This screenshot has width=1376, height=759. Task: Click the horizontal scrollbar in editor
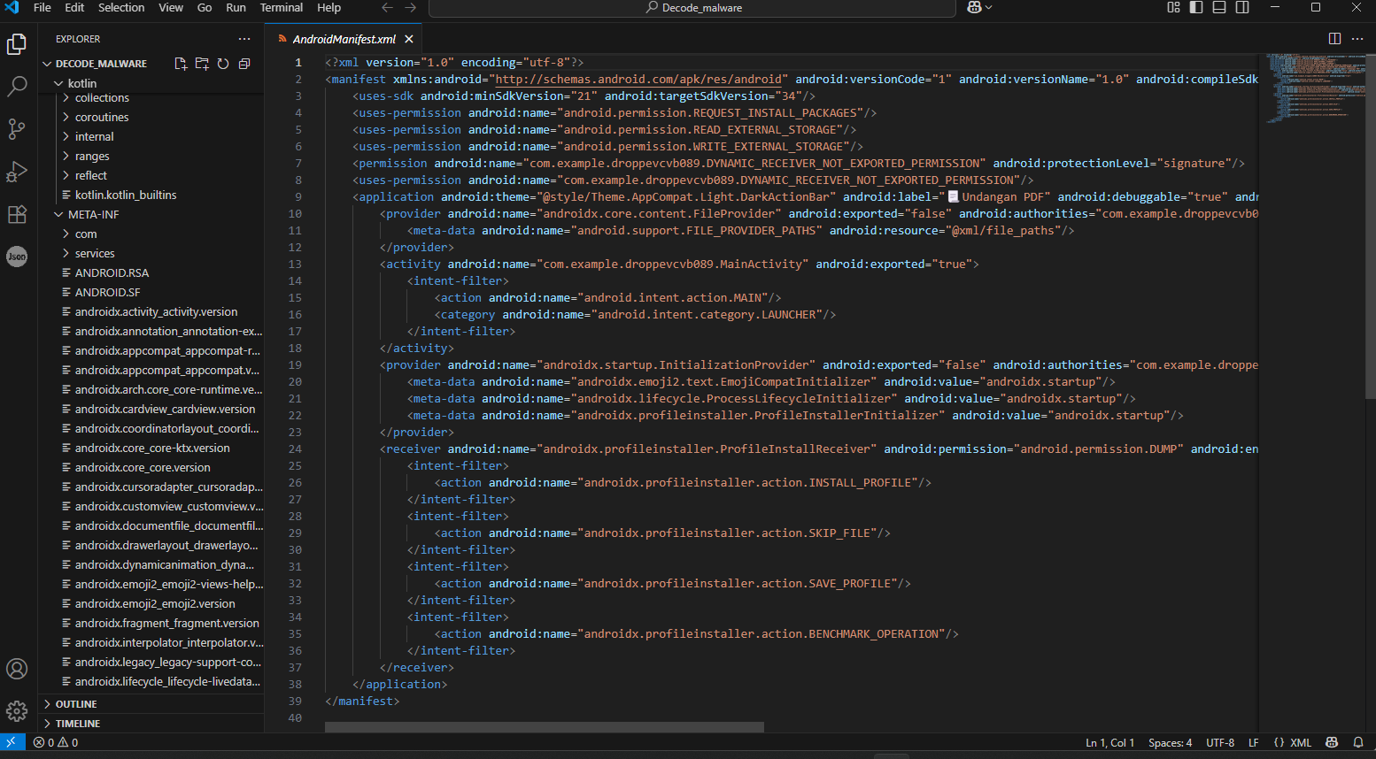(544, 727)
